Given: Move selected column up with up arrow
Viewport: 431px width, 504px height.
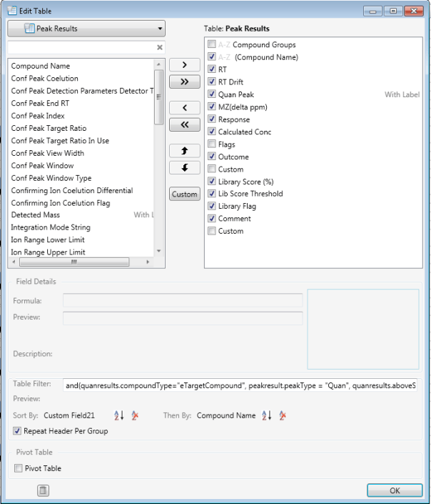Looking at the screenshot, I should click(x=185, y=150).
